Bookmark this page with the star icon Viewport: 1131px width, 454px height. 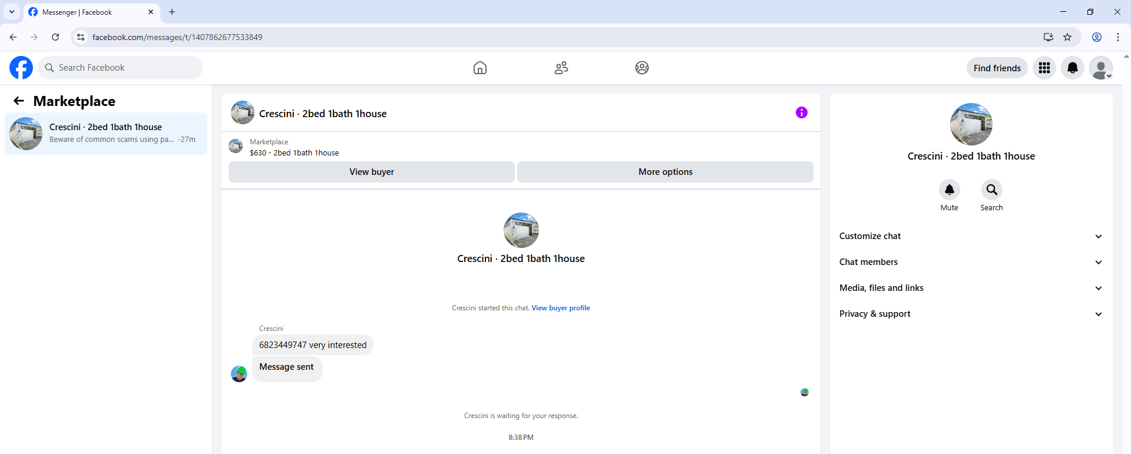point(1067,37)
